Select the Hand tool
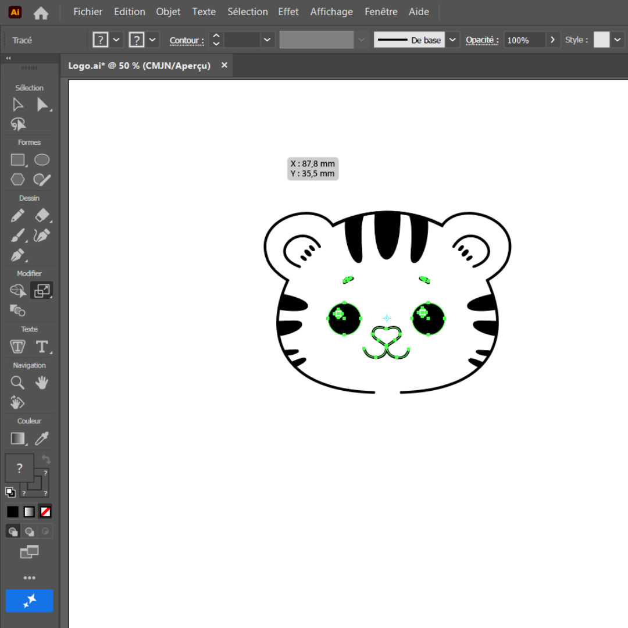This screenshot has width=628, height=628. pos(42,383)
